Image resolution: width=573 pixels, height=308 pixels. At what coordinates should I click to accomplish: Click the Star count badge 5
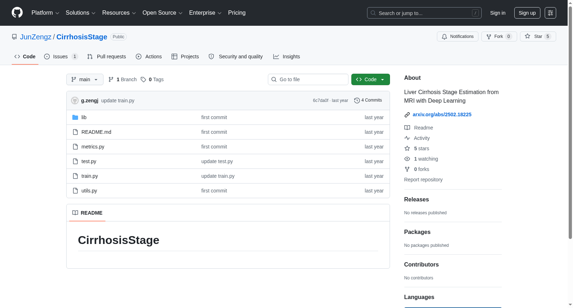click(x=548, y=36)
